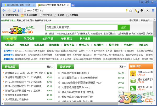Switch to the 6899浏览器 tab
This screenshot has height=106, width=157.
tap(19, 5)
